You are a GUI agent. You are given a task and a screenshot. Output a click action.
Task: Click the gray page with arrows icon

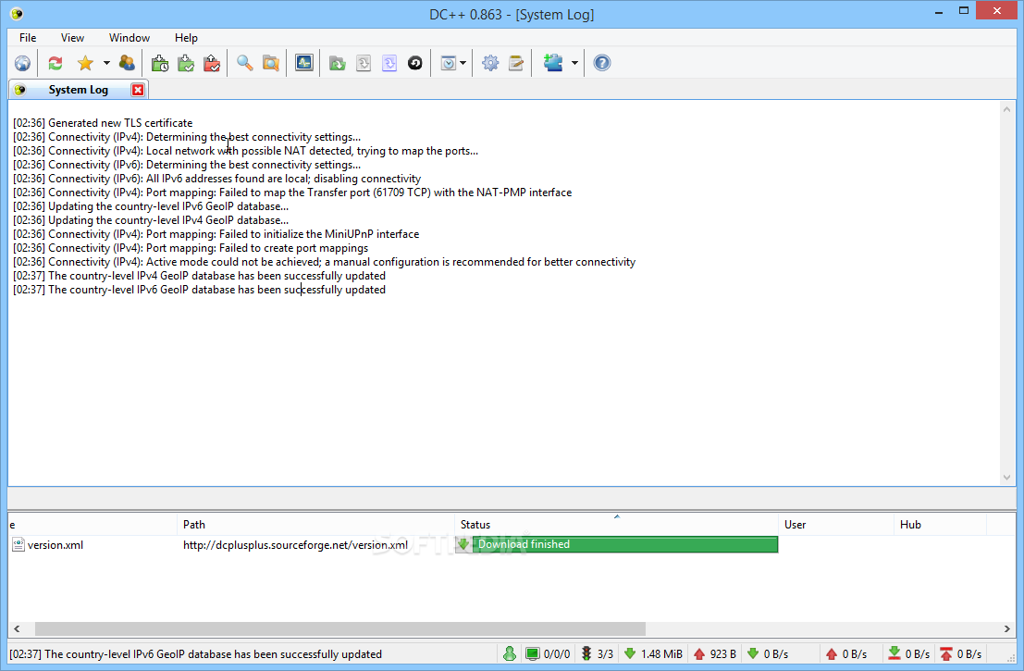(x=364, y=63)
